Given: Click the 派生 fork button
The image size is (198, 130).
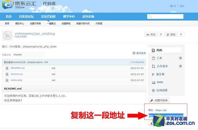Looking at the screenshot, I should pyautogui.click(x=171, y=34).
